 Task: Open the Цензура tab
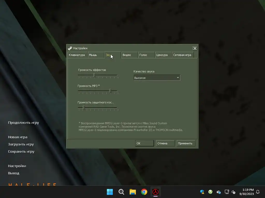point(163,55)
